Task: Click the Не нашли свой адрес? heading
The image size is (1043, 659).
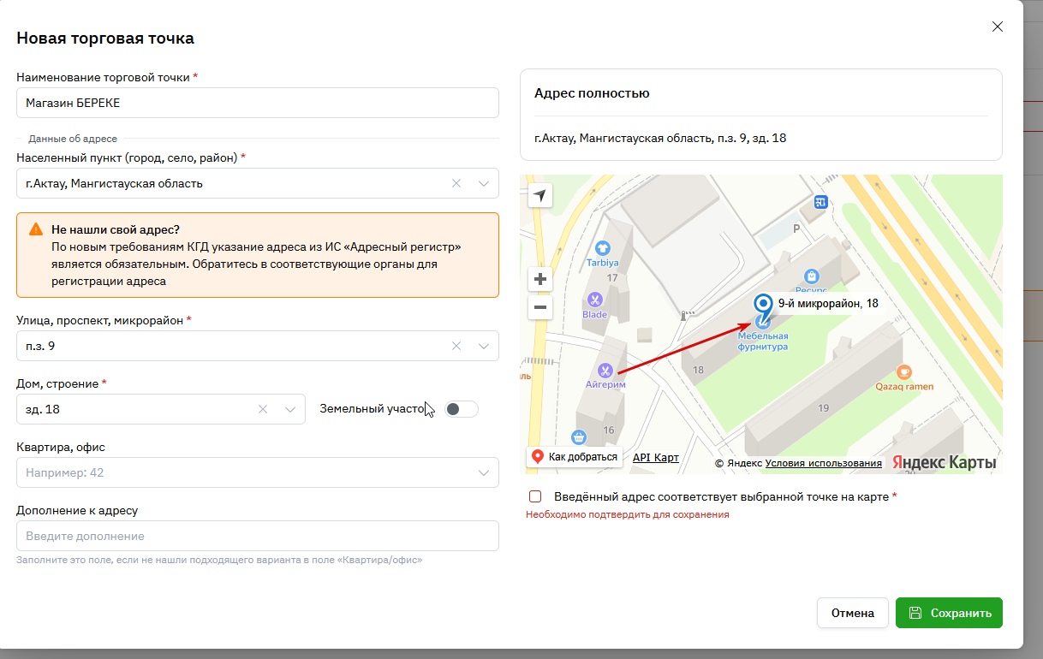Action: pos(116,229)
